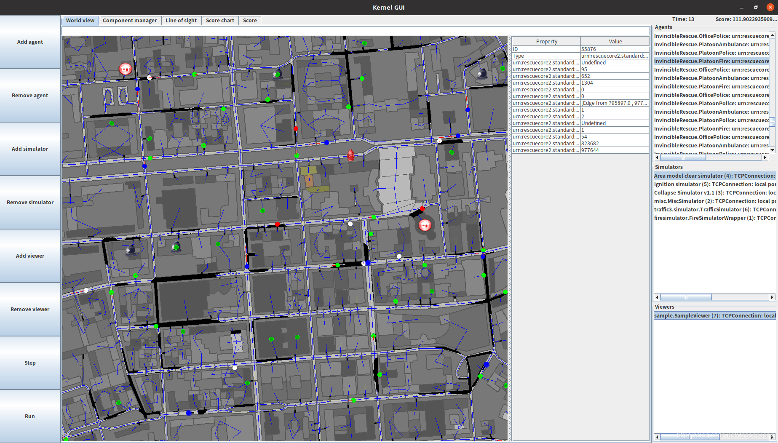Minimize the Kernel GUI window
Viewport: 778px width, 443px height.
pos(742,7)
